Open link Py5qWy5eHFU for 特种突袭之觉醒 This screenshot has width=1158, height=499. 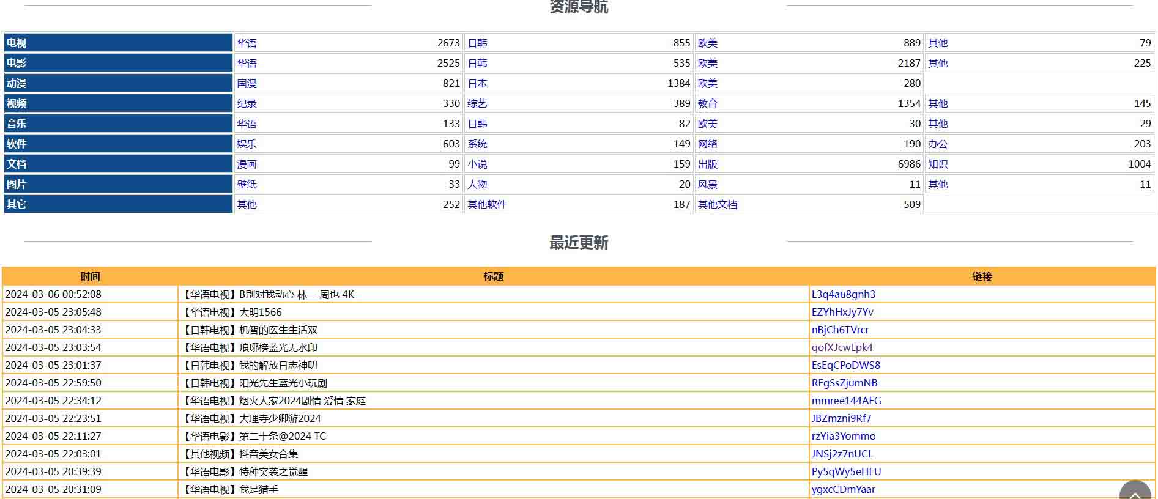point(846,471)
